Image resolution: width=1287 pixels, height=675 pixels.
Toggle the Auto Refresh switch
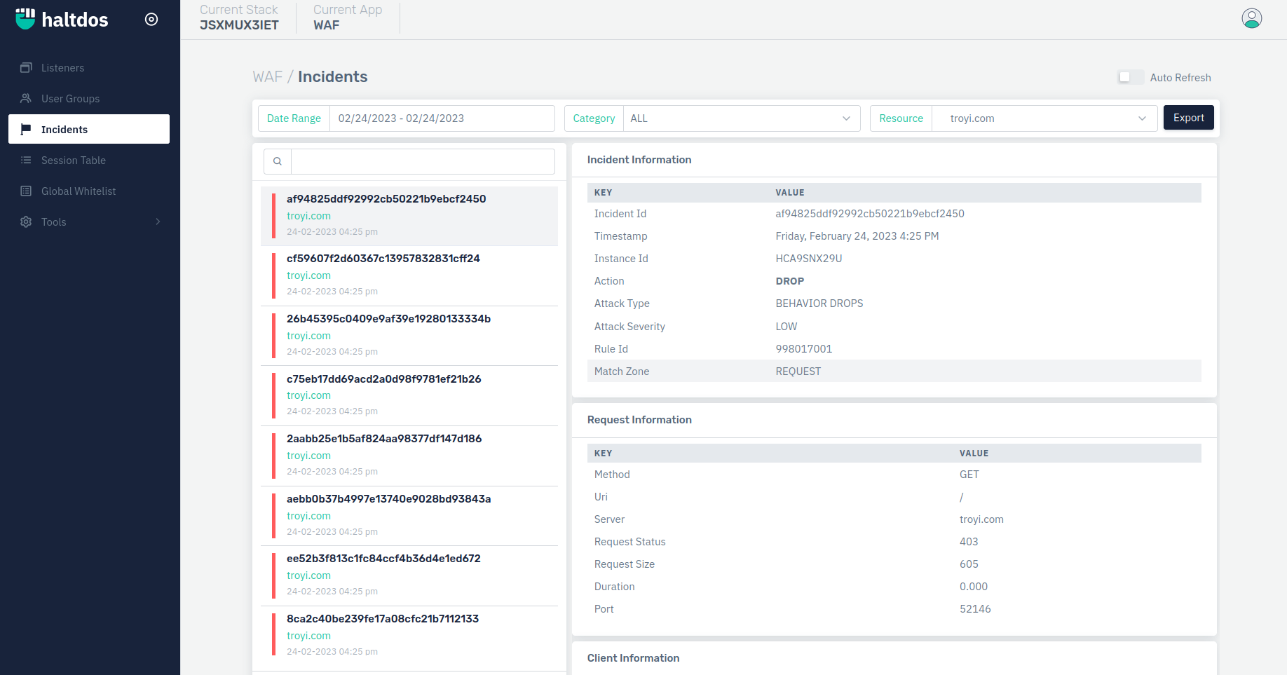(x=1130, y=77)
